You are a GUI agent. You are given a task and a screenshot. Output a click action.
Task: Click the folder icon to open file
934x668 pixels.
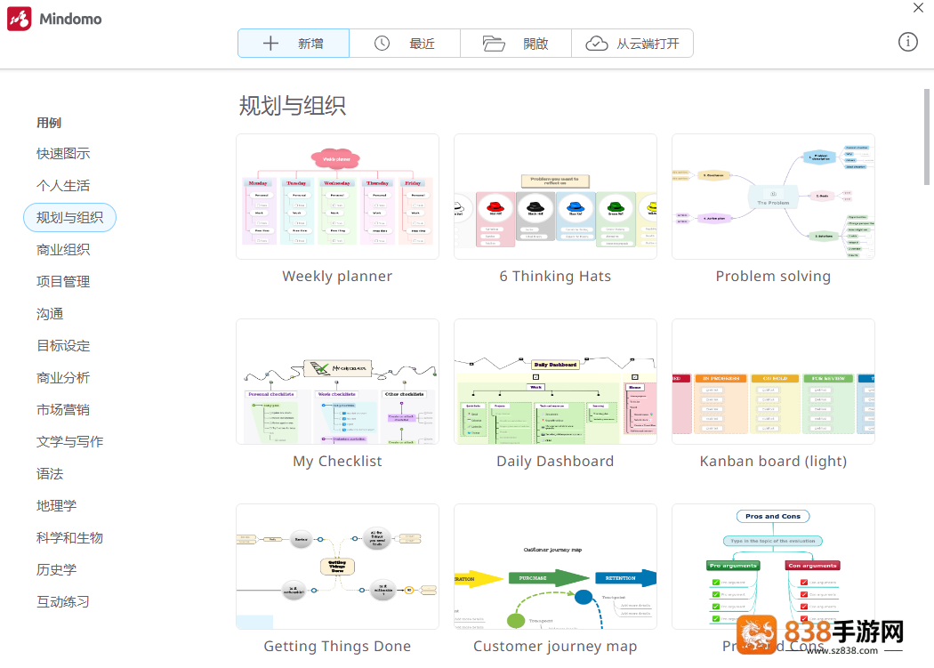click(494, 43)
